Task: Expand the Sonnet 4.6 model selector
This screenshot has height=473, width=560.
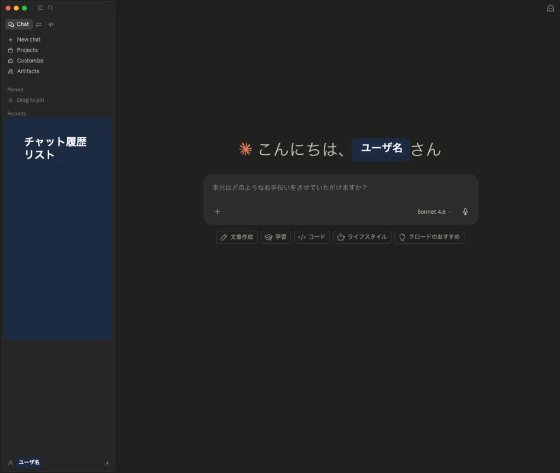Action: (434, 212)
